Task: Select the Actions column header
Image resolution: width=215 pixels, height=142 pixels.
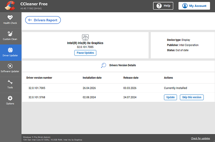Action: (x=168, y=78)
